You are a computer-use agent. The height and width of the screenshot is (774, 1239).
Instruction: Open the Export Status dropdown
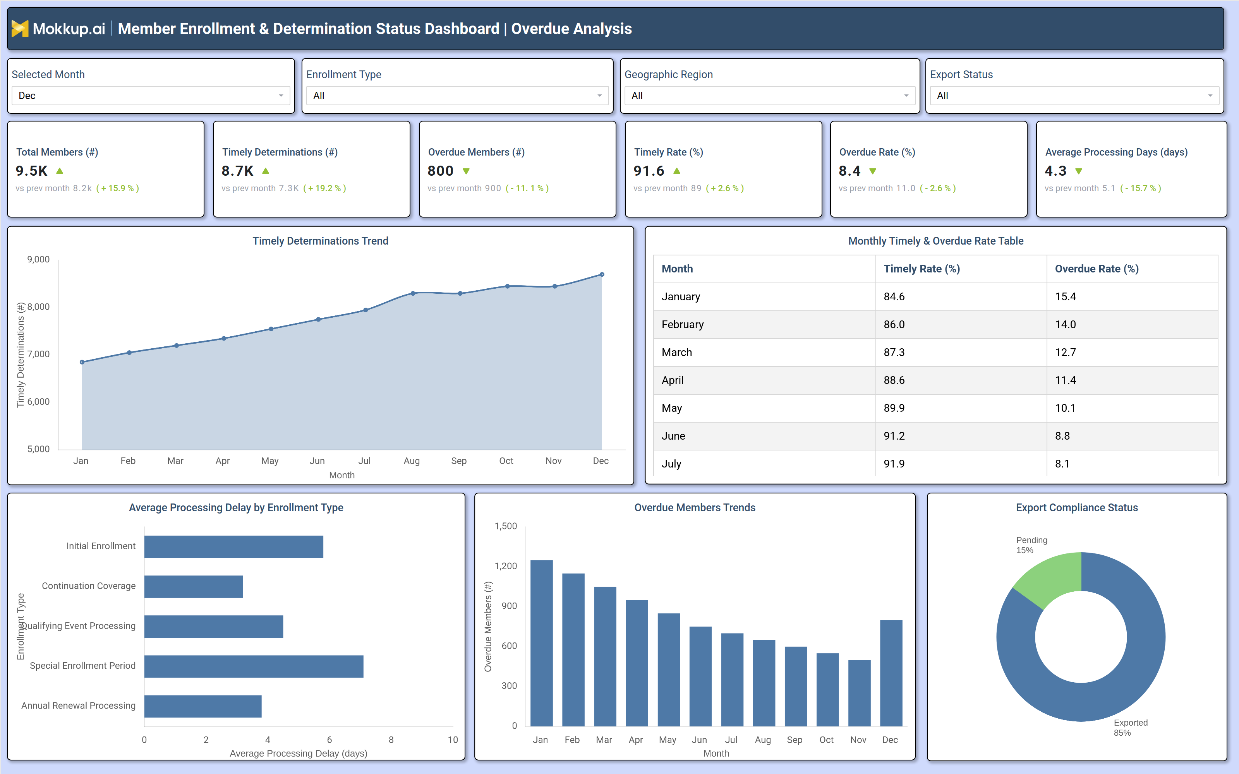1074,96
